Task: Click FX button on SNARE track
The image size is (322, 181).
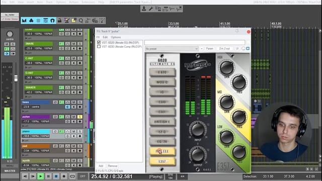Action: [x=61, y=44]
